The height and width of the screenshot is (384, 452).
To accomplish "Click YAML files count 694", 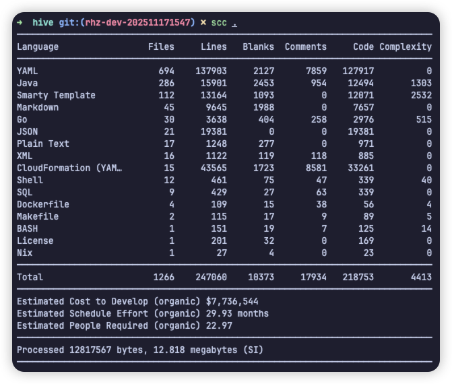I will tap(166, 71).
